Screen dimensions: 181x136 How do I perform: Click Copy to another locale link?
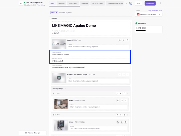coord(155,11)
